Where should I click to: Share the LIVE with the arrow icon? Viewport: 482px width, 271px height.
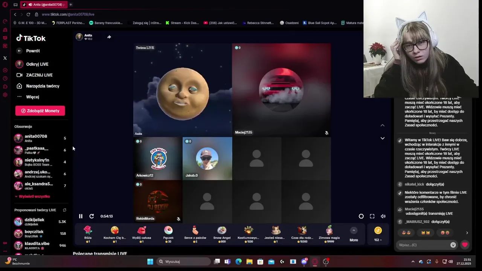[109, 37]
